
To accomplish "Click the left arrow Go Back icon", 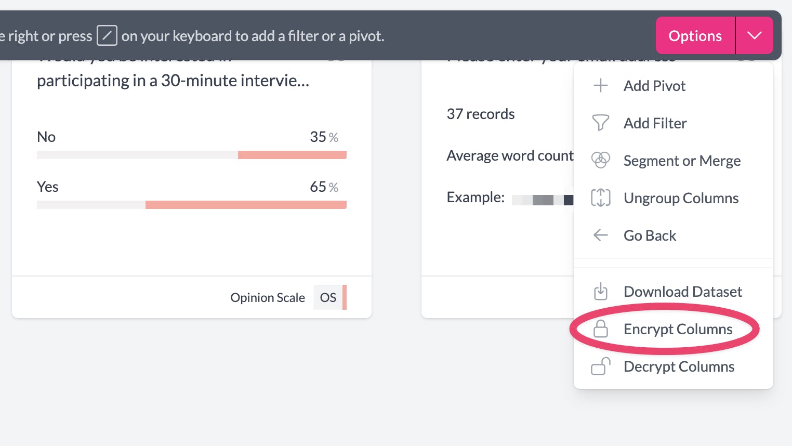I will pos(600,235).
